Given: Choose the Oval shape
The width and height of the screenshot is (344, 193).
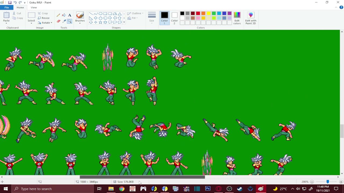Looking at the screenshot, I should [101, 14].
